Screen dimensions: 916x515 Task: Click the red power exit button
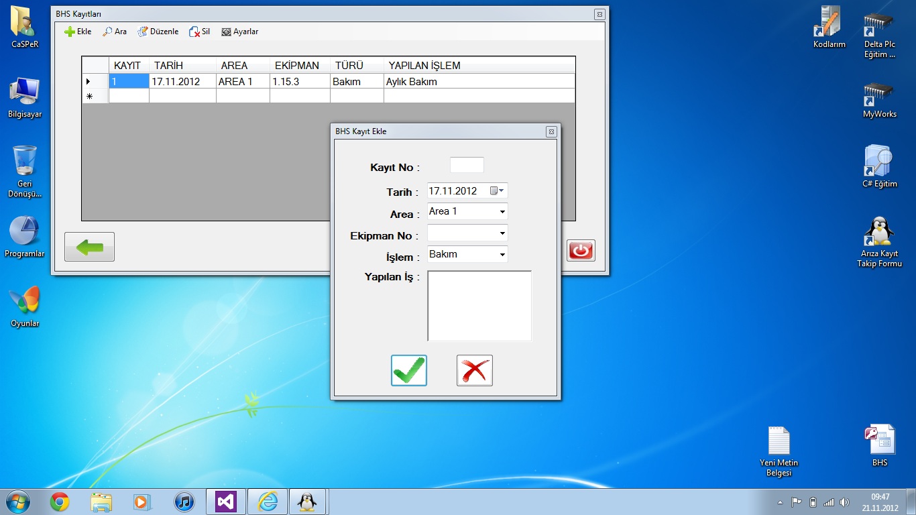(x=581, y=250)
